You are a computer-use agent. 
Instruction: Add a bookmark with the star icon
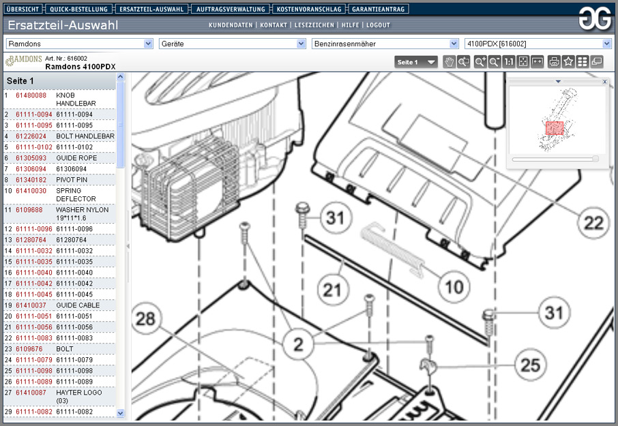568,62
